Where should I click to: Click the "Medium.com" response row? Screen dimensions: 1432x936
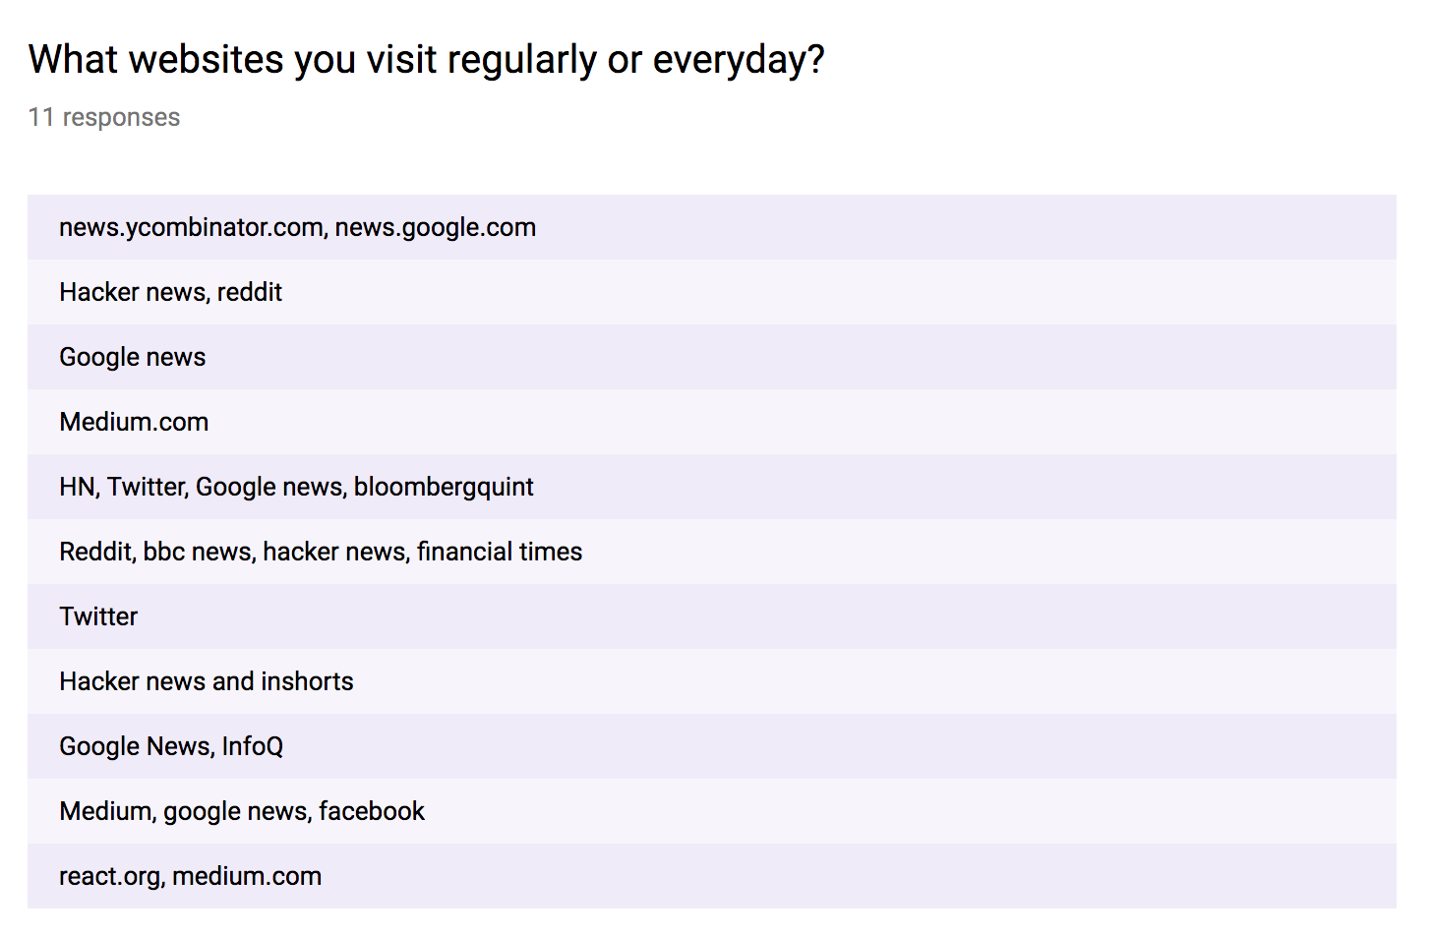point(134,422)
